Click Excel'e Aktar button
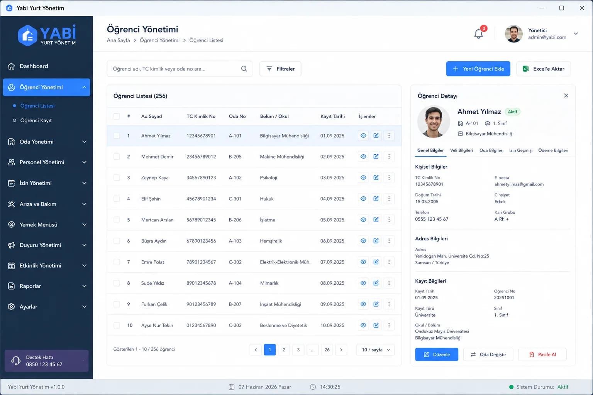 [x=544, y=69]
